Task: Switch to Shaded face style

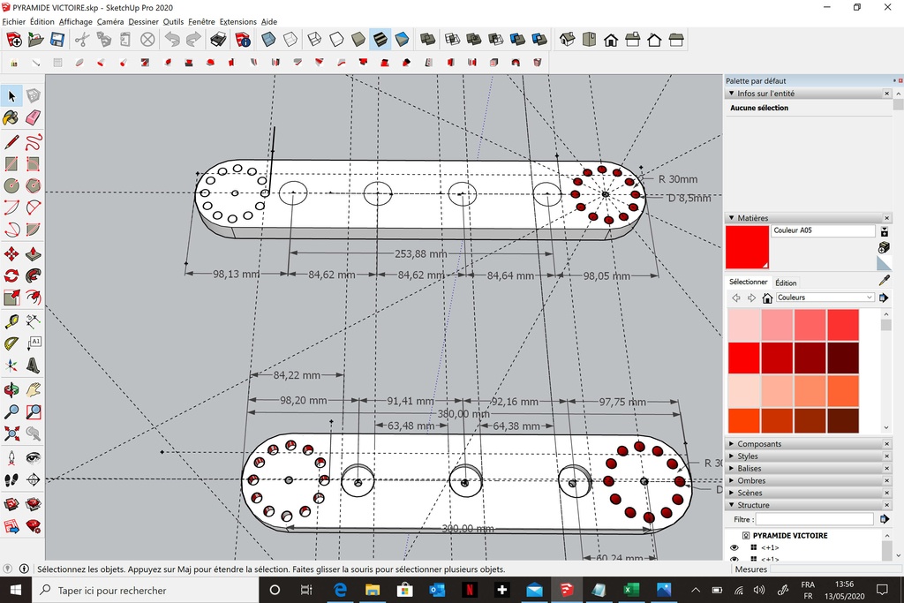Action: [x=358, y=40]
